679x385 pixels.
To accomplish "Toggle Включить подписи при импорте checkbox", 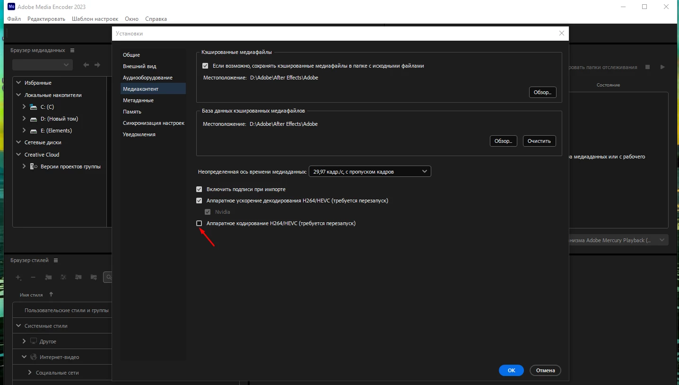I will tap(199, 189).
